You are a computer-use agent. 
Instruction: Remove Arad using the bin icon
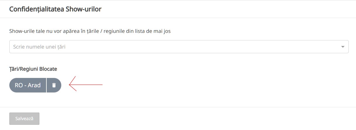(x=54, y=85)
